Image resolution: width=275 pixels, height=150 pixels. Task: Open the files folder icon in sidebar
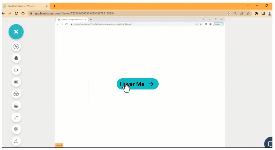[x=16, y=117]
